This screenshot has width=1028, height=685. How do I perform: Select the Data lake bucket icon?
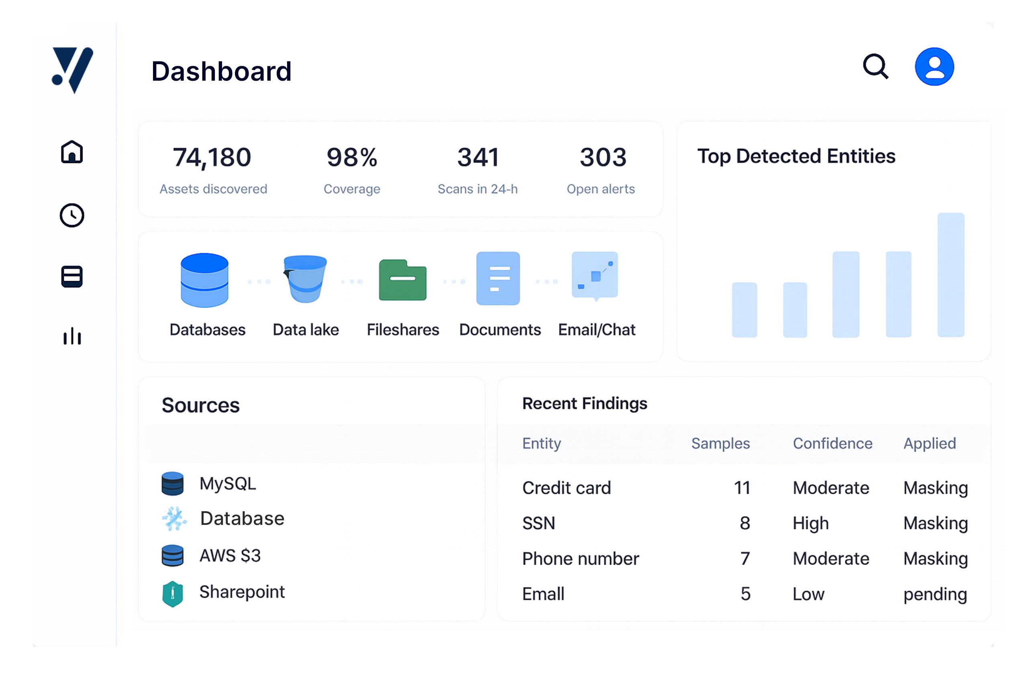(305, 279)
